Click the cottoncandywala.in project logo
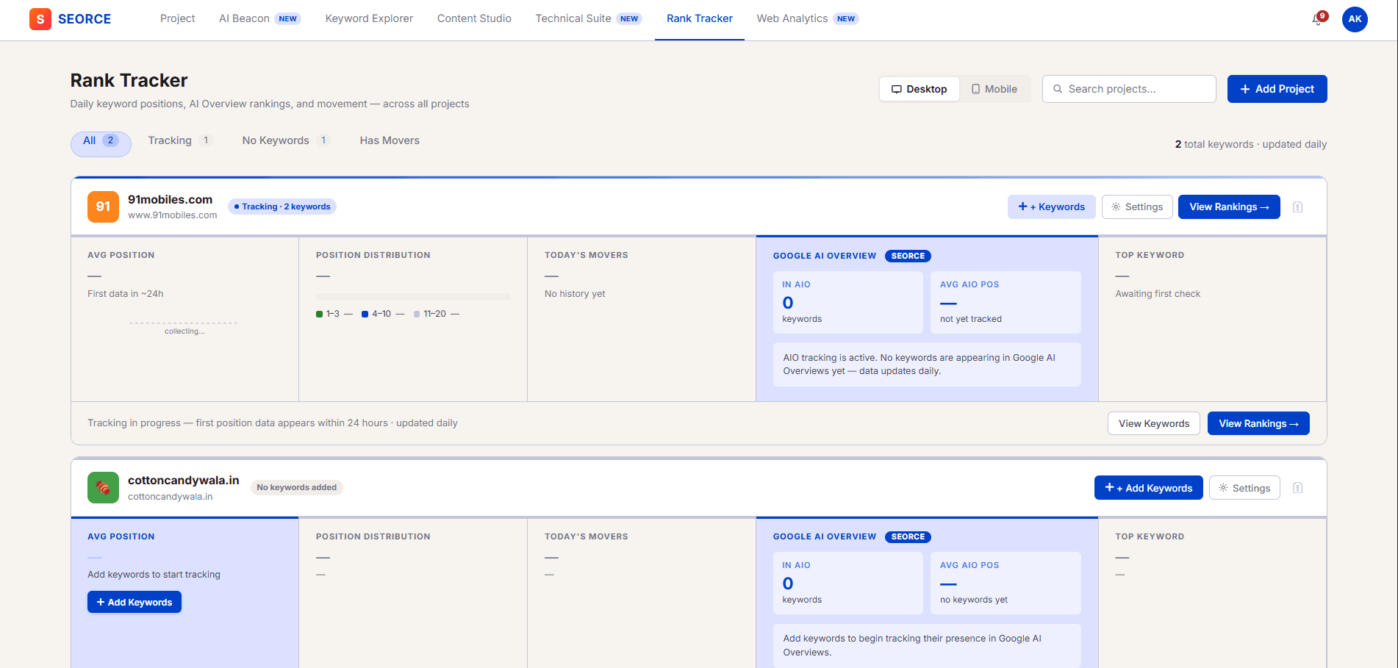The width and height of the screenshot is (1398, 668). (103, 487)
